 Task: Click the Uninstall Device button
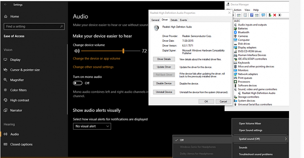click(x=164, y=92)
